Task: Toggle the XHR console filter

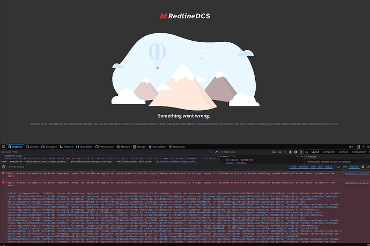Action: click(345, 167)
